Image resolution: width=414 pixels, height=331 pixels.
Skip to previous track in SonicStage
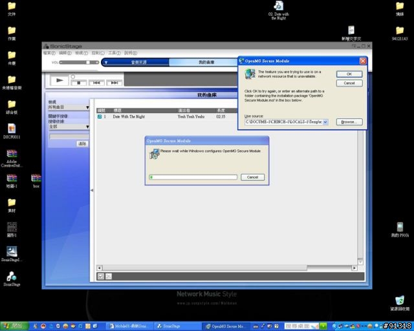(x=96, y=83)
